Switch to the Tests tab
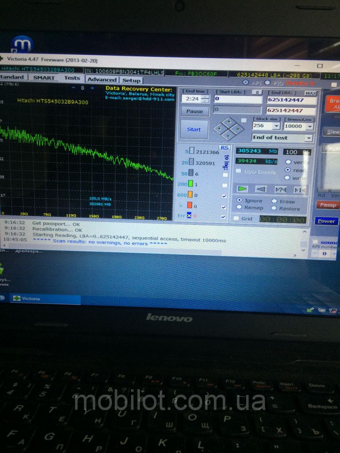This screenshot has width=340, height=453. 72,78
